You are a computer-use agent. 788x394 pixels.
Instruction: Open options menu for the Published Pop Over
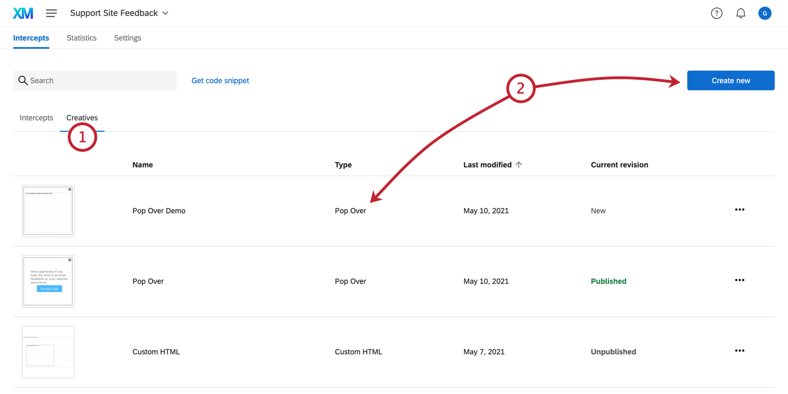[740, 280]
